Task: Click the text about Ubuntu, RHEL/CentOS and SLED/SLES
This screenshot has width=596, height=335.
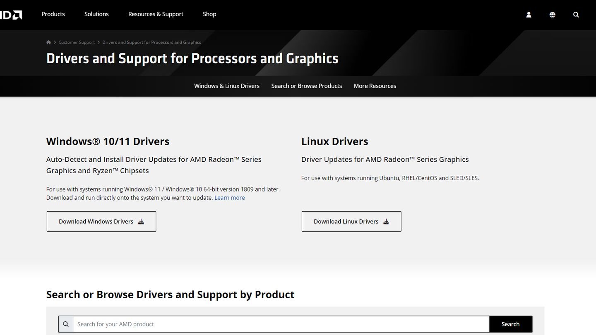Action: coord(390,178)
